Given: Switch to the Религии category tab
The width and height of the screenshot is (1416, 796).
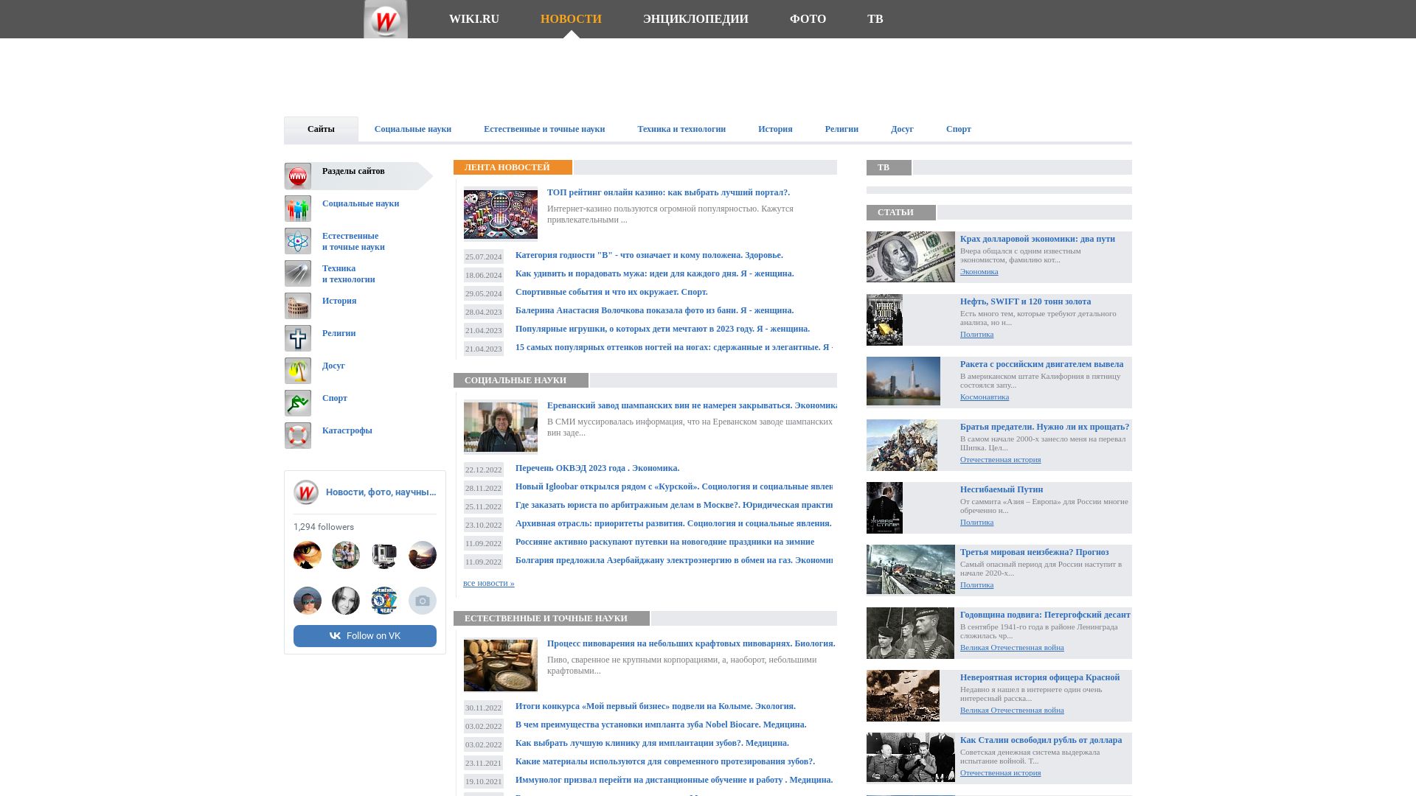Looking at the screenshot, I should (x=841, y=128).
